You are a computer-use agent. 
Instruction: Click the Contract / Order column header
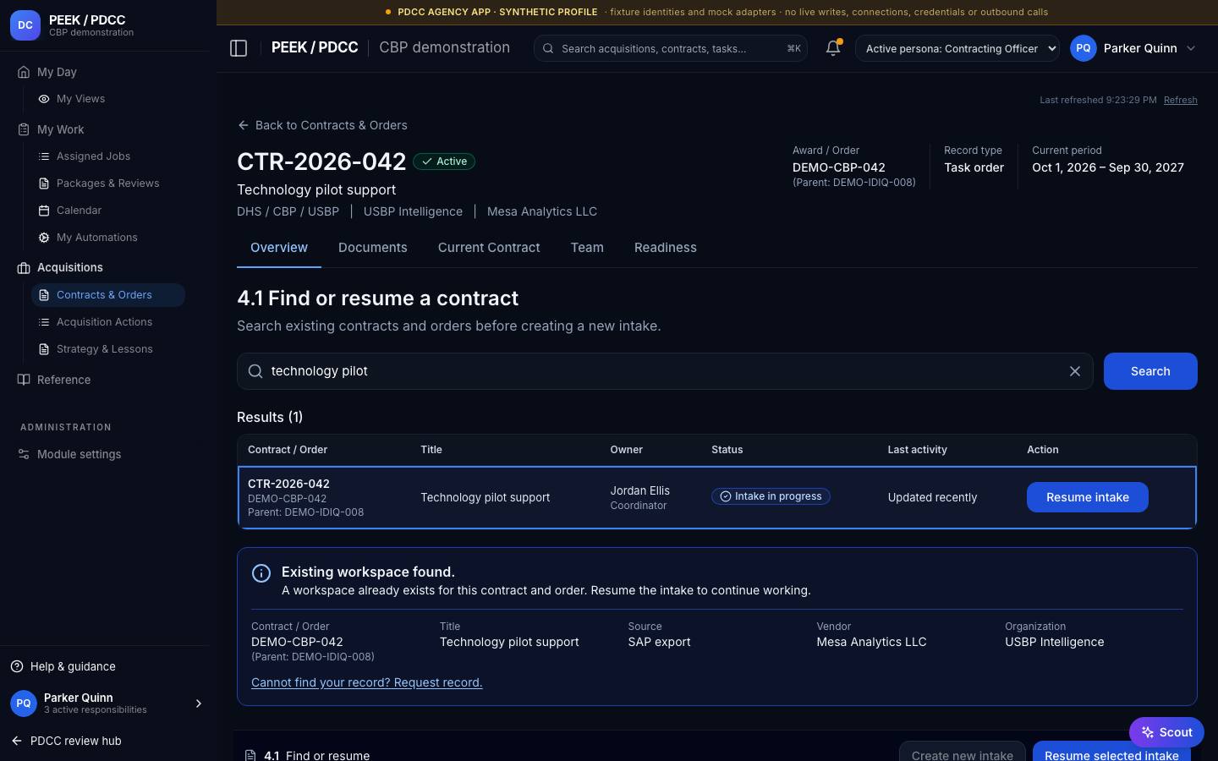click(288, 450)
